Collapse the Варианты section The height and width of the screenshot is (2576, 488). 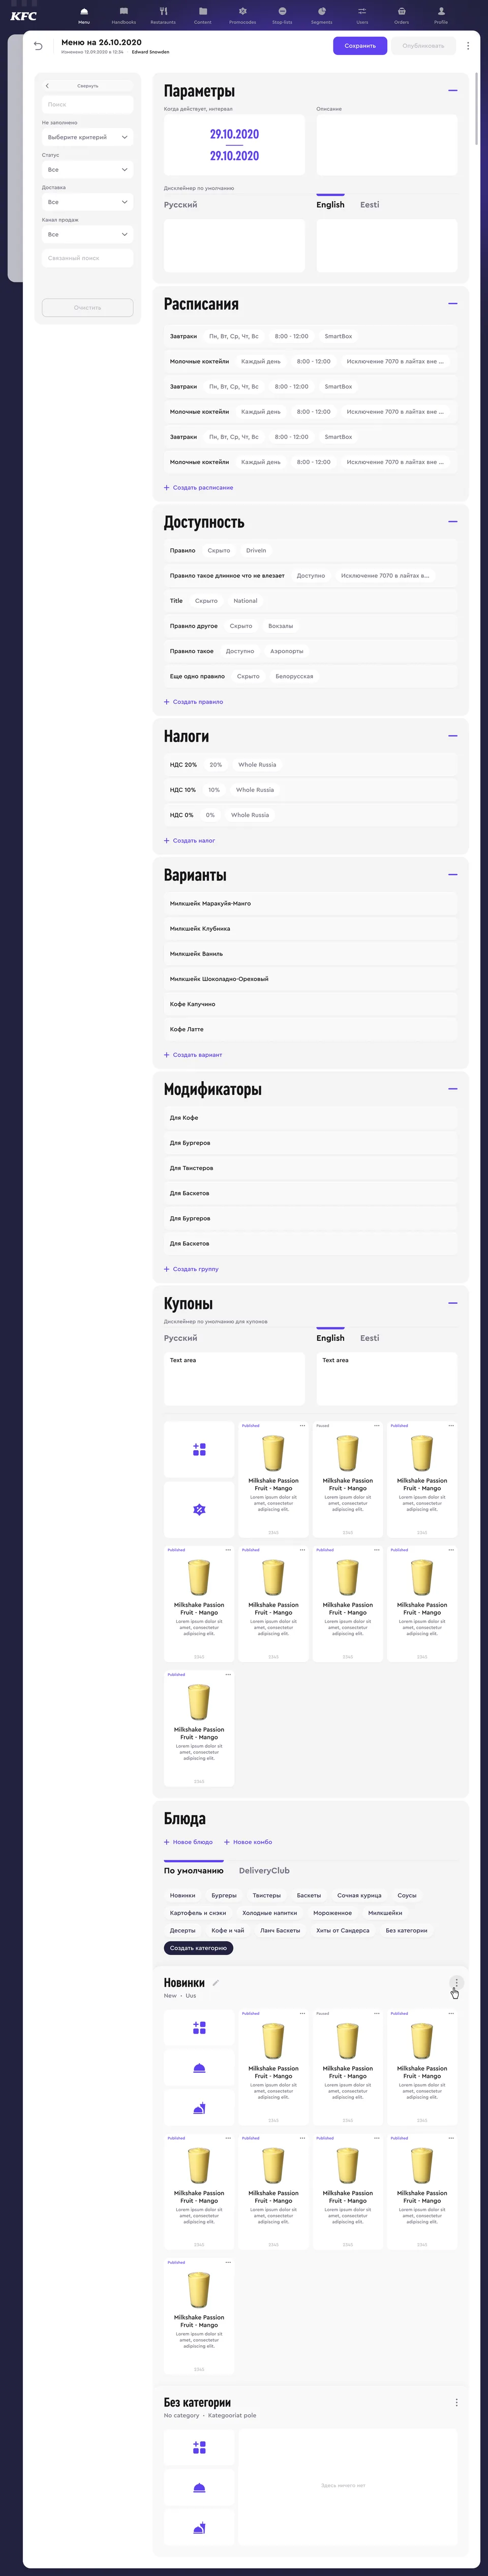[453, 874]
